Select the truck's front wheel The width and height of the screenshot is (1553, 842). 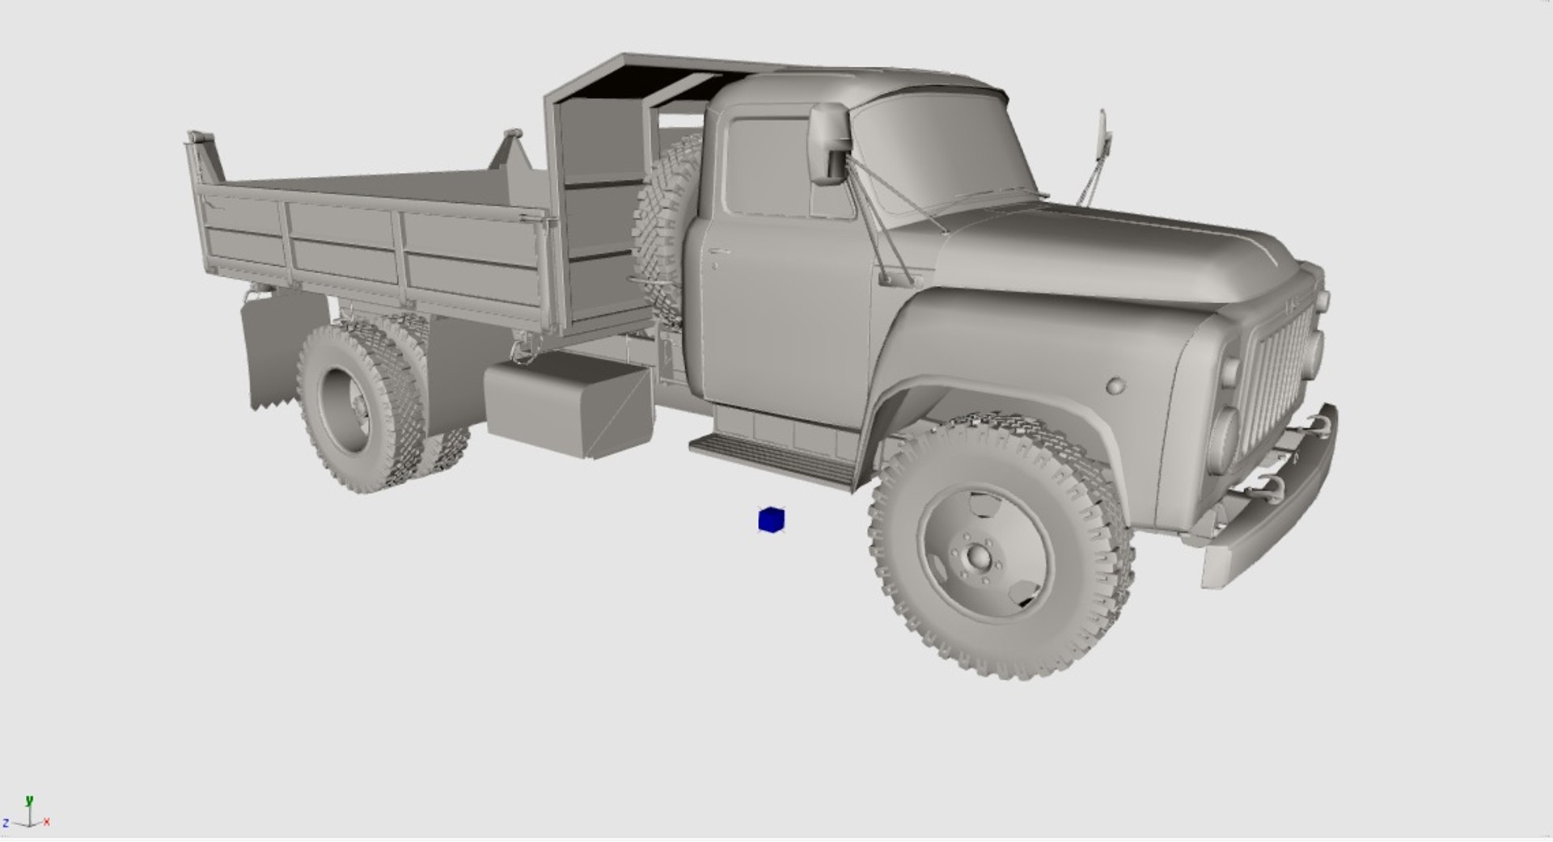1001,548
